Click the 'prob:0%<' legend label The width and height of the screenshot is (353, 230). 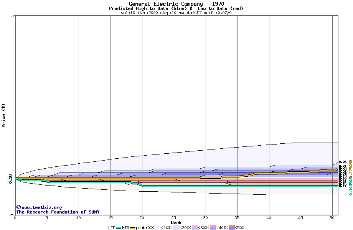click(x=145, y=228)
